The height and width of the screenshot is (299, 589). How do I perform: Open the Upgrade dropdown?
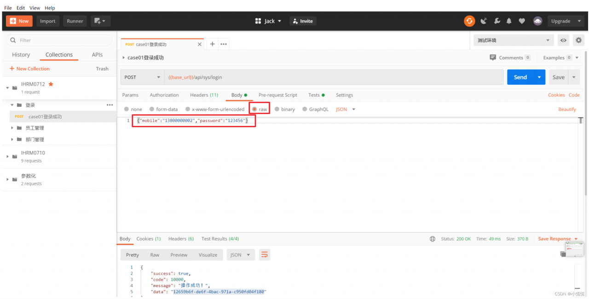[565, 21]
